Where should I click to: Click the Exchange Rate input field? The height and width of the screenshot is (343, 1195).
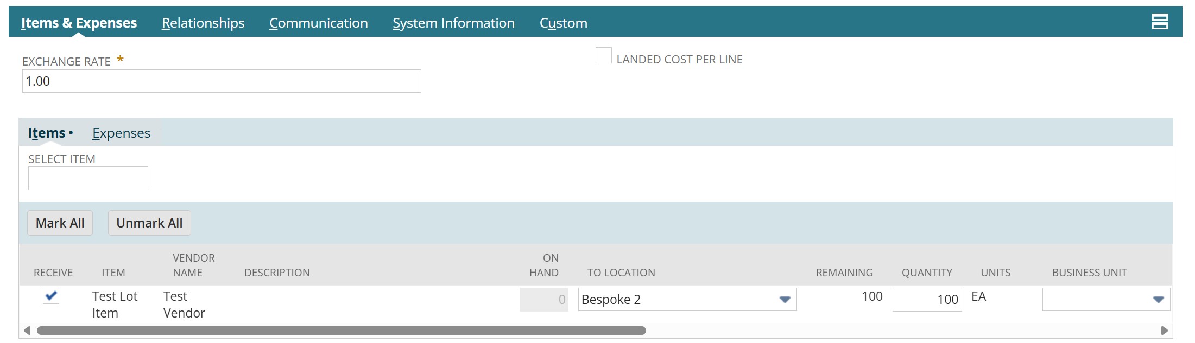pyautogui.click(x=222, y=81)
